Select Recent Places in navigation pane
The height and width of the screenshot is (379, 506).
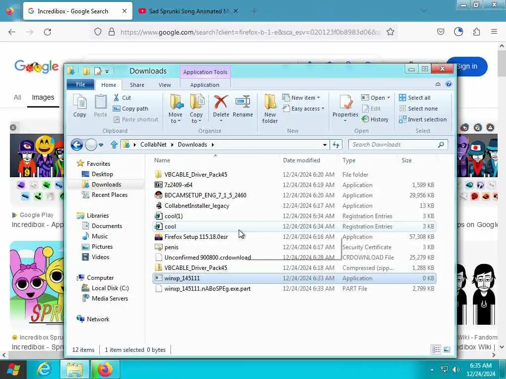pyautogui.click(x=105, y=194)
